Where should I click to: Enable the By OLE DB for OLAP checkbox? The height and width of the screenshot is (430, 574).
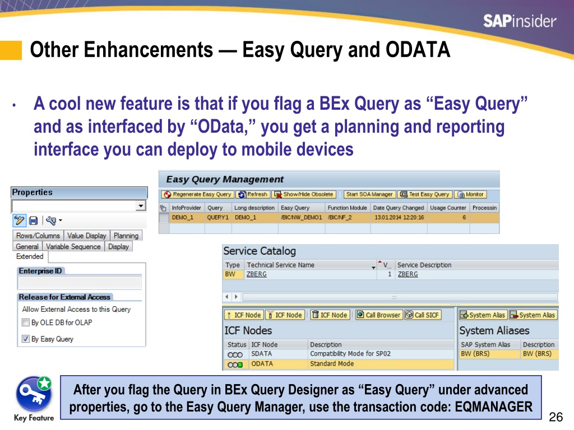pyautogui.click(x=26, y=322)
